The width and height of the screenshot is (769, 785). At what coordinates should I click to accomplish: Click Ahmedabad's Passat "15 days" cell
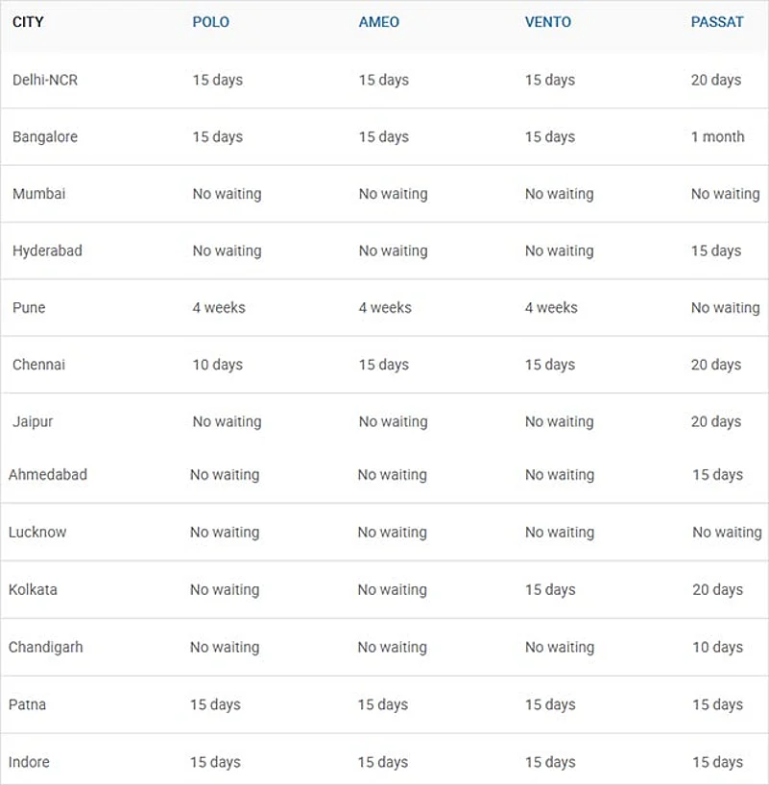[717, 474]
